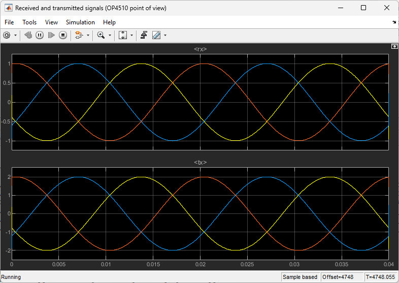Click the Highlight Simulink Block icon
This screenshot has height=283, width=399.
[79, 35]
